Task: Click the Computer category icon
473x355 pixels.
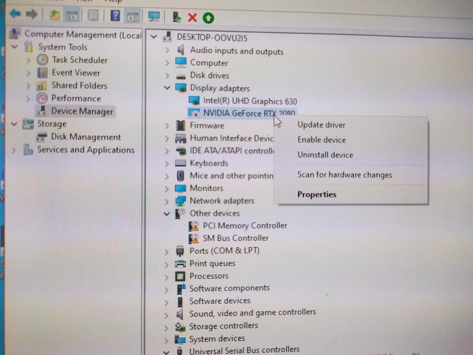Action: point(181,62)
